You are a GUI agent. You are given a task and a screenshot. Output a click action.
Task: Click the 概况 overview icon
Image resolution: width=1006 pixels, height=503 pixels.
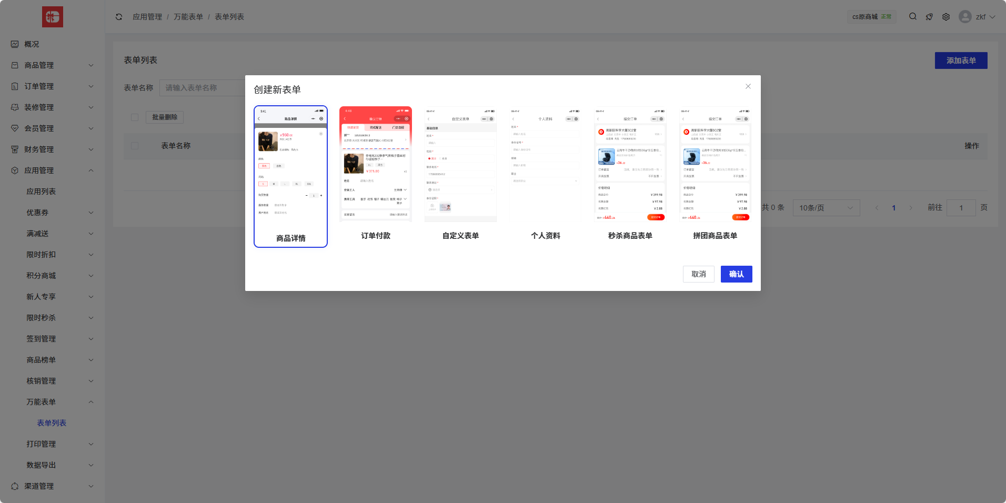pyautogui.click(x=15, y=44)
